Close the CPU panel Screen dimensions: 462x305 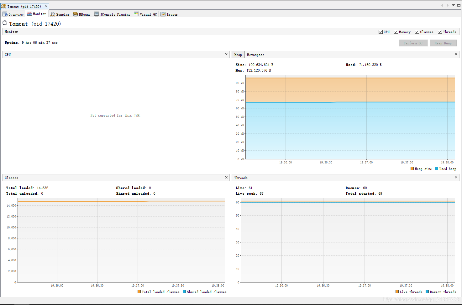pos(226,54)
